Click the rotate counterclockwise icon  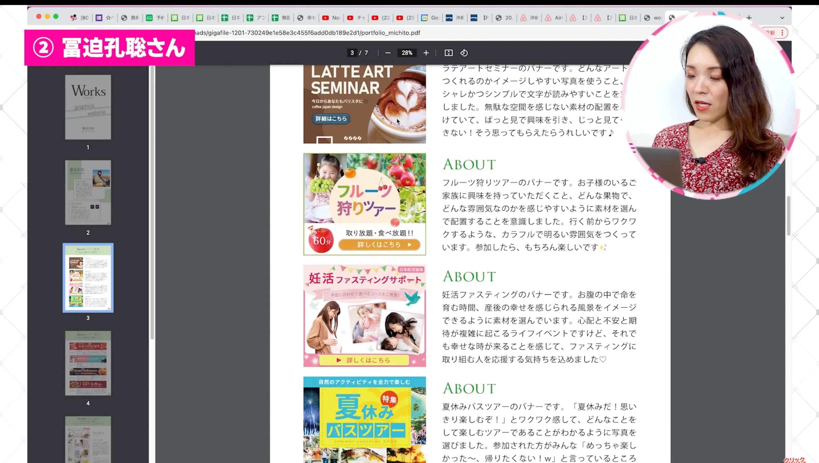464,53
